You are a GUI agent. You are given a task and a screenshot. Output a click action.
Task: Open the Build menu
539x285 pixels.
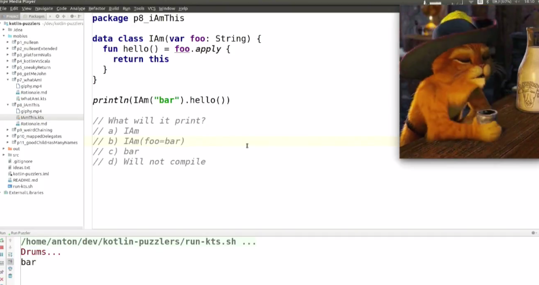coord(114,9)
